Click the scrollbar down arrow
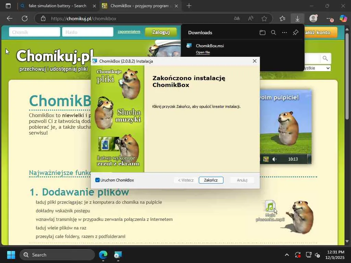The width and height of the screenshot is (351, 263). point(347,241)
